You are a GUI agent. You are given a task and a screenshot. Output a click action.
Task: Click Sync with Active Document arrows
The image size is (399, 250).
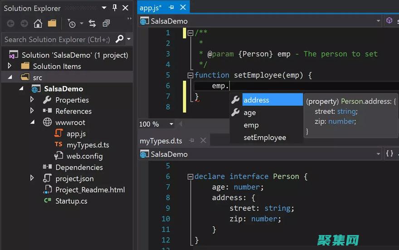click(92, 23)
